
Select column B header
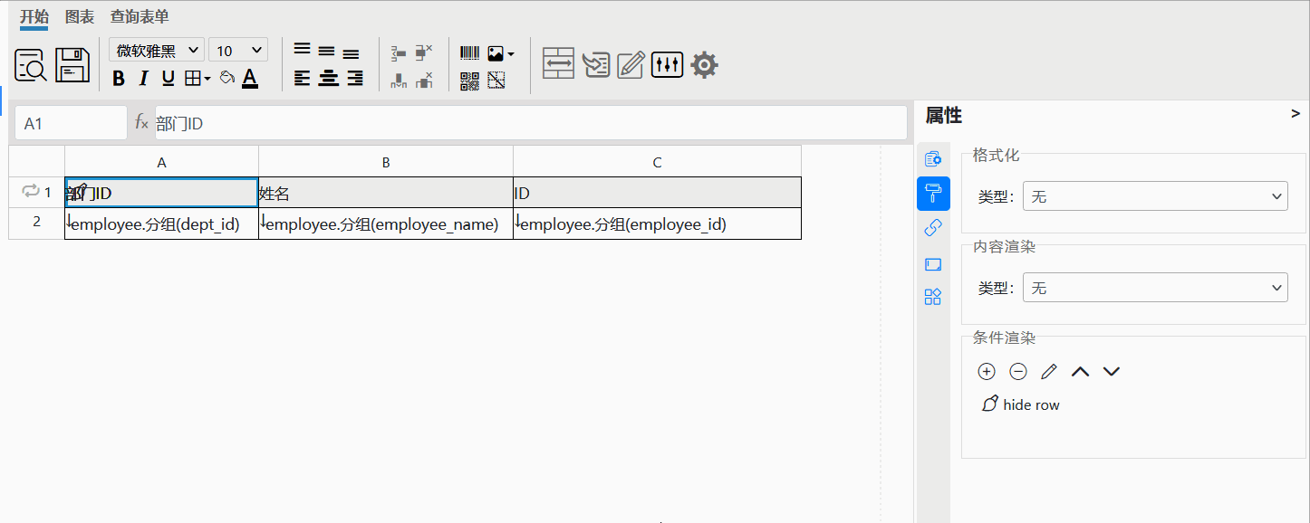[x=386, y=162]
